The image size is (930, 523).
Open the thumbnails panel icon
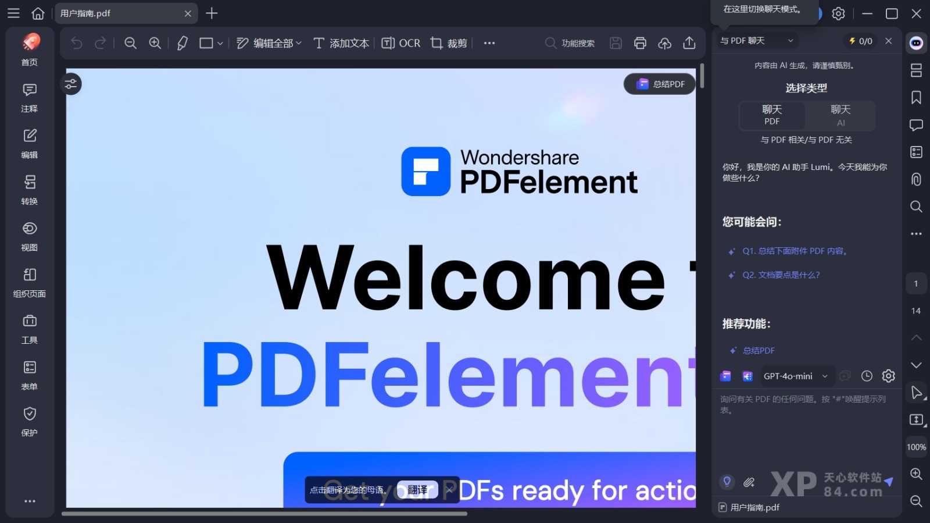click(x=916, y=70)
